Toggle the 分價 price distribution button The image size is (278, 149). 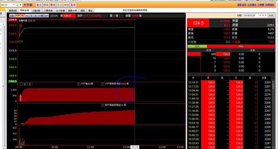[x=41, y=16]
